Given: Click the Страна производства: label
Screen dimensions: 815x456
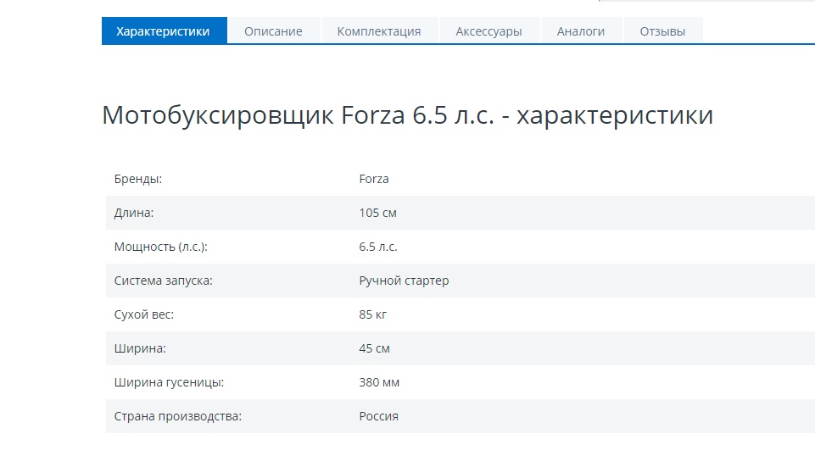Looking at the screenshot, I should [178, 416].
